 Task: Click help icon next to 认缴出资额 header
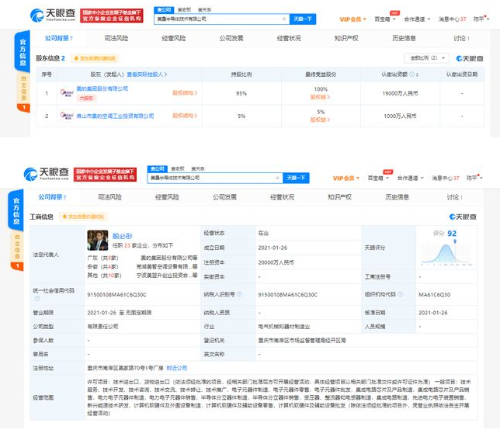tap(411, 75)
